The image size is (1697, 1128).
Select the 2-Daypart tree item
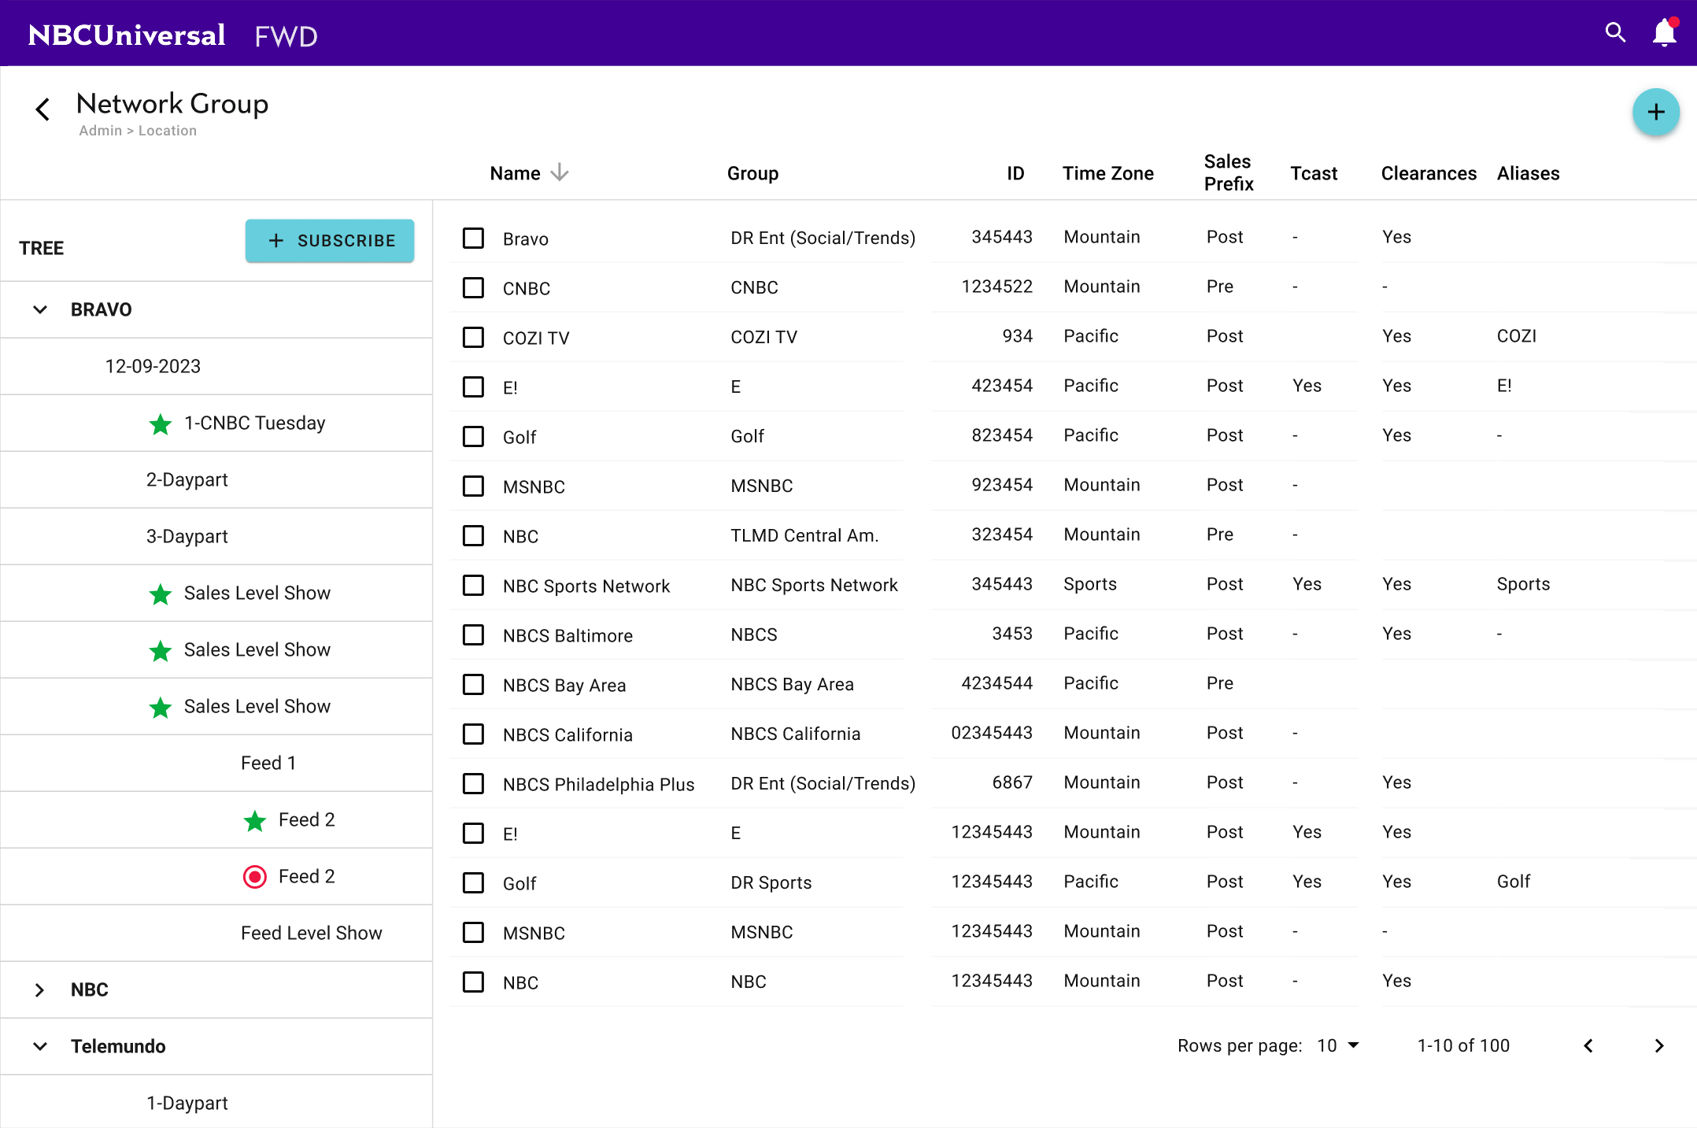click(x=187, y=479)
